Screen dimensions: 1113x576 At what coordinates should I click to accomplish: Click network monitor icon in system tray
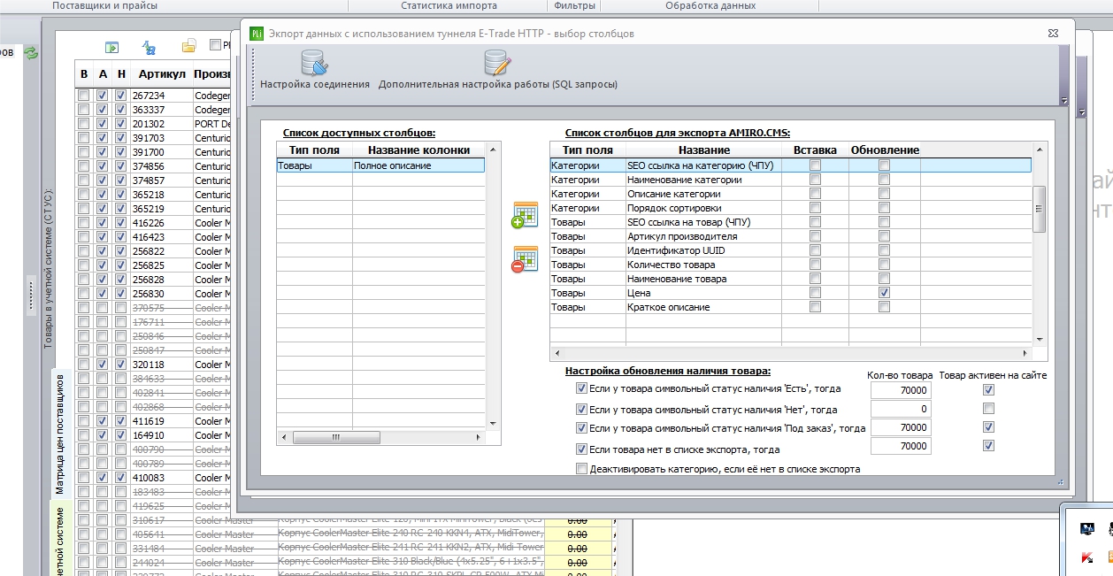coord(1086,528)
